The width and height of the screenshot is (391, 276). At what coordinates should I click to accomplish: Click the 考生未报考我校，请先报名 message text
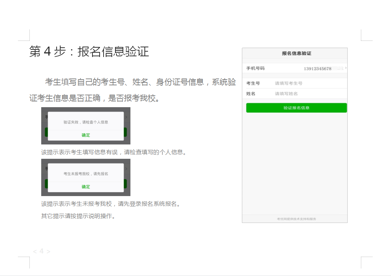pyautogui.click(x=86, y=174)
